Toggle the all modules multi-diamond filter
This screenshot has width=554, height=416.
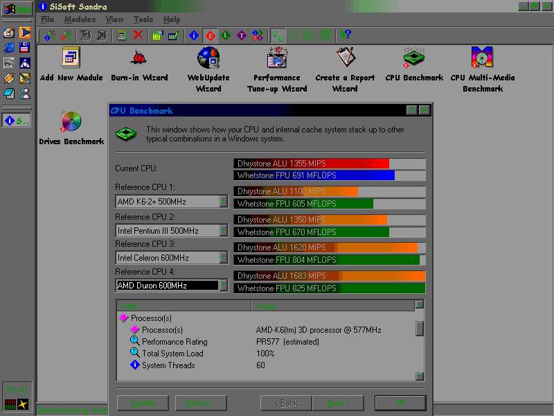pos(258,35)
